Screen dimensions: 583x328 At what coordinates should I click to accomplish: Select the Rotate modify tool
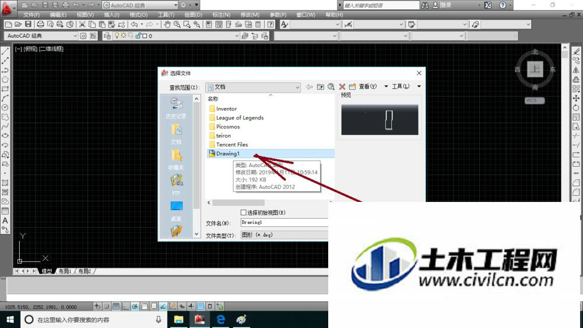coord(576,107)
